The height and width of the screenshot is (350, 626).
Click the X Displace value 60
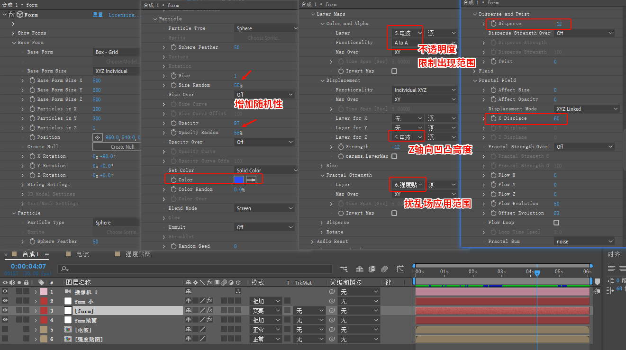[556, 118]
